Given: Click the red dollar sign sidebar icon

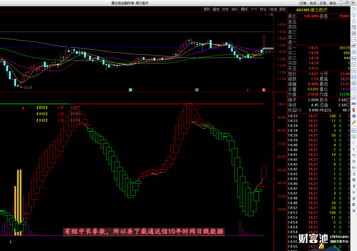Looking at the screenshot, I should click(x=354, y=110).
